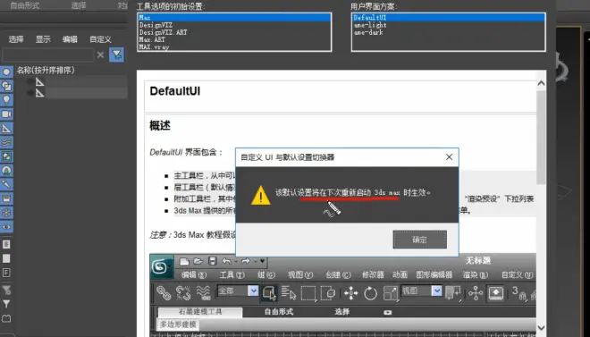This screenshot has width=590, height=337.
Task: Click Display None white square icon
Action: pos(6,258)
